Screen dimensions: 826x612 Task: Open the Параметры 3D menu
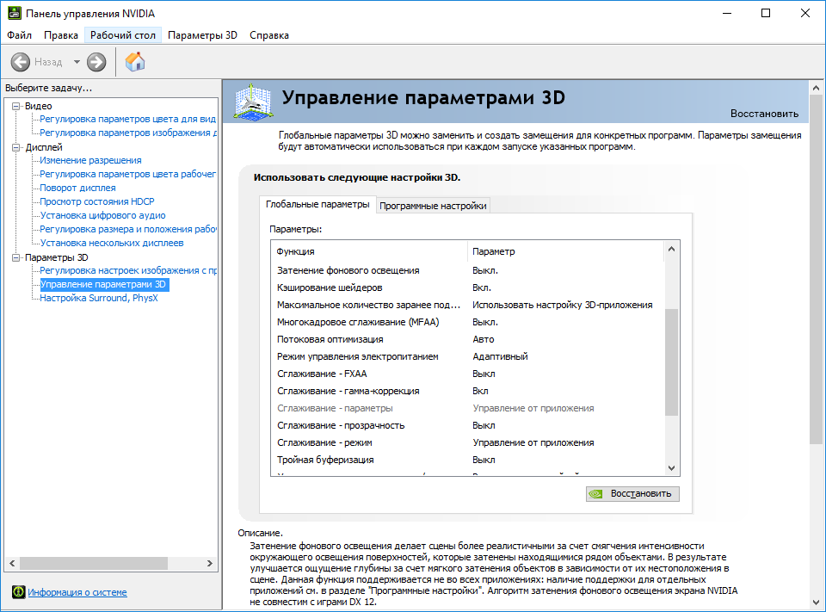coord(202,35)
